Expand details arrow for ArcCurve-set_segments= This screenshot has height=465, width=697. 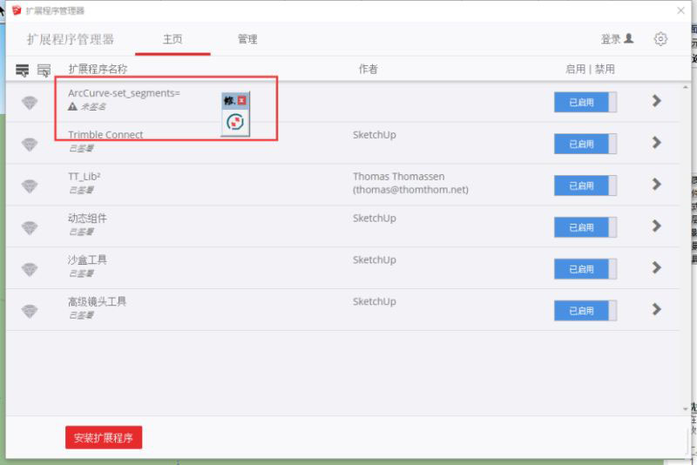coord(657,101)
